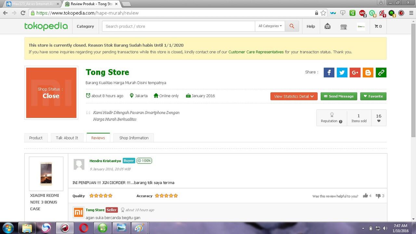Image resolution: width=416 pixels, height=234 pixels.
Task: Share store on Twitter
Action: [x=342, y=72]
